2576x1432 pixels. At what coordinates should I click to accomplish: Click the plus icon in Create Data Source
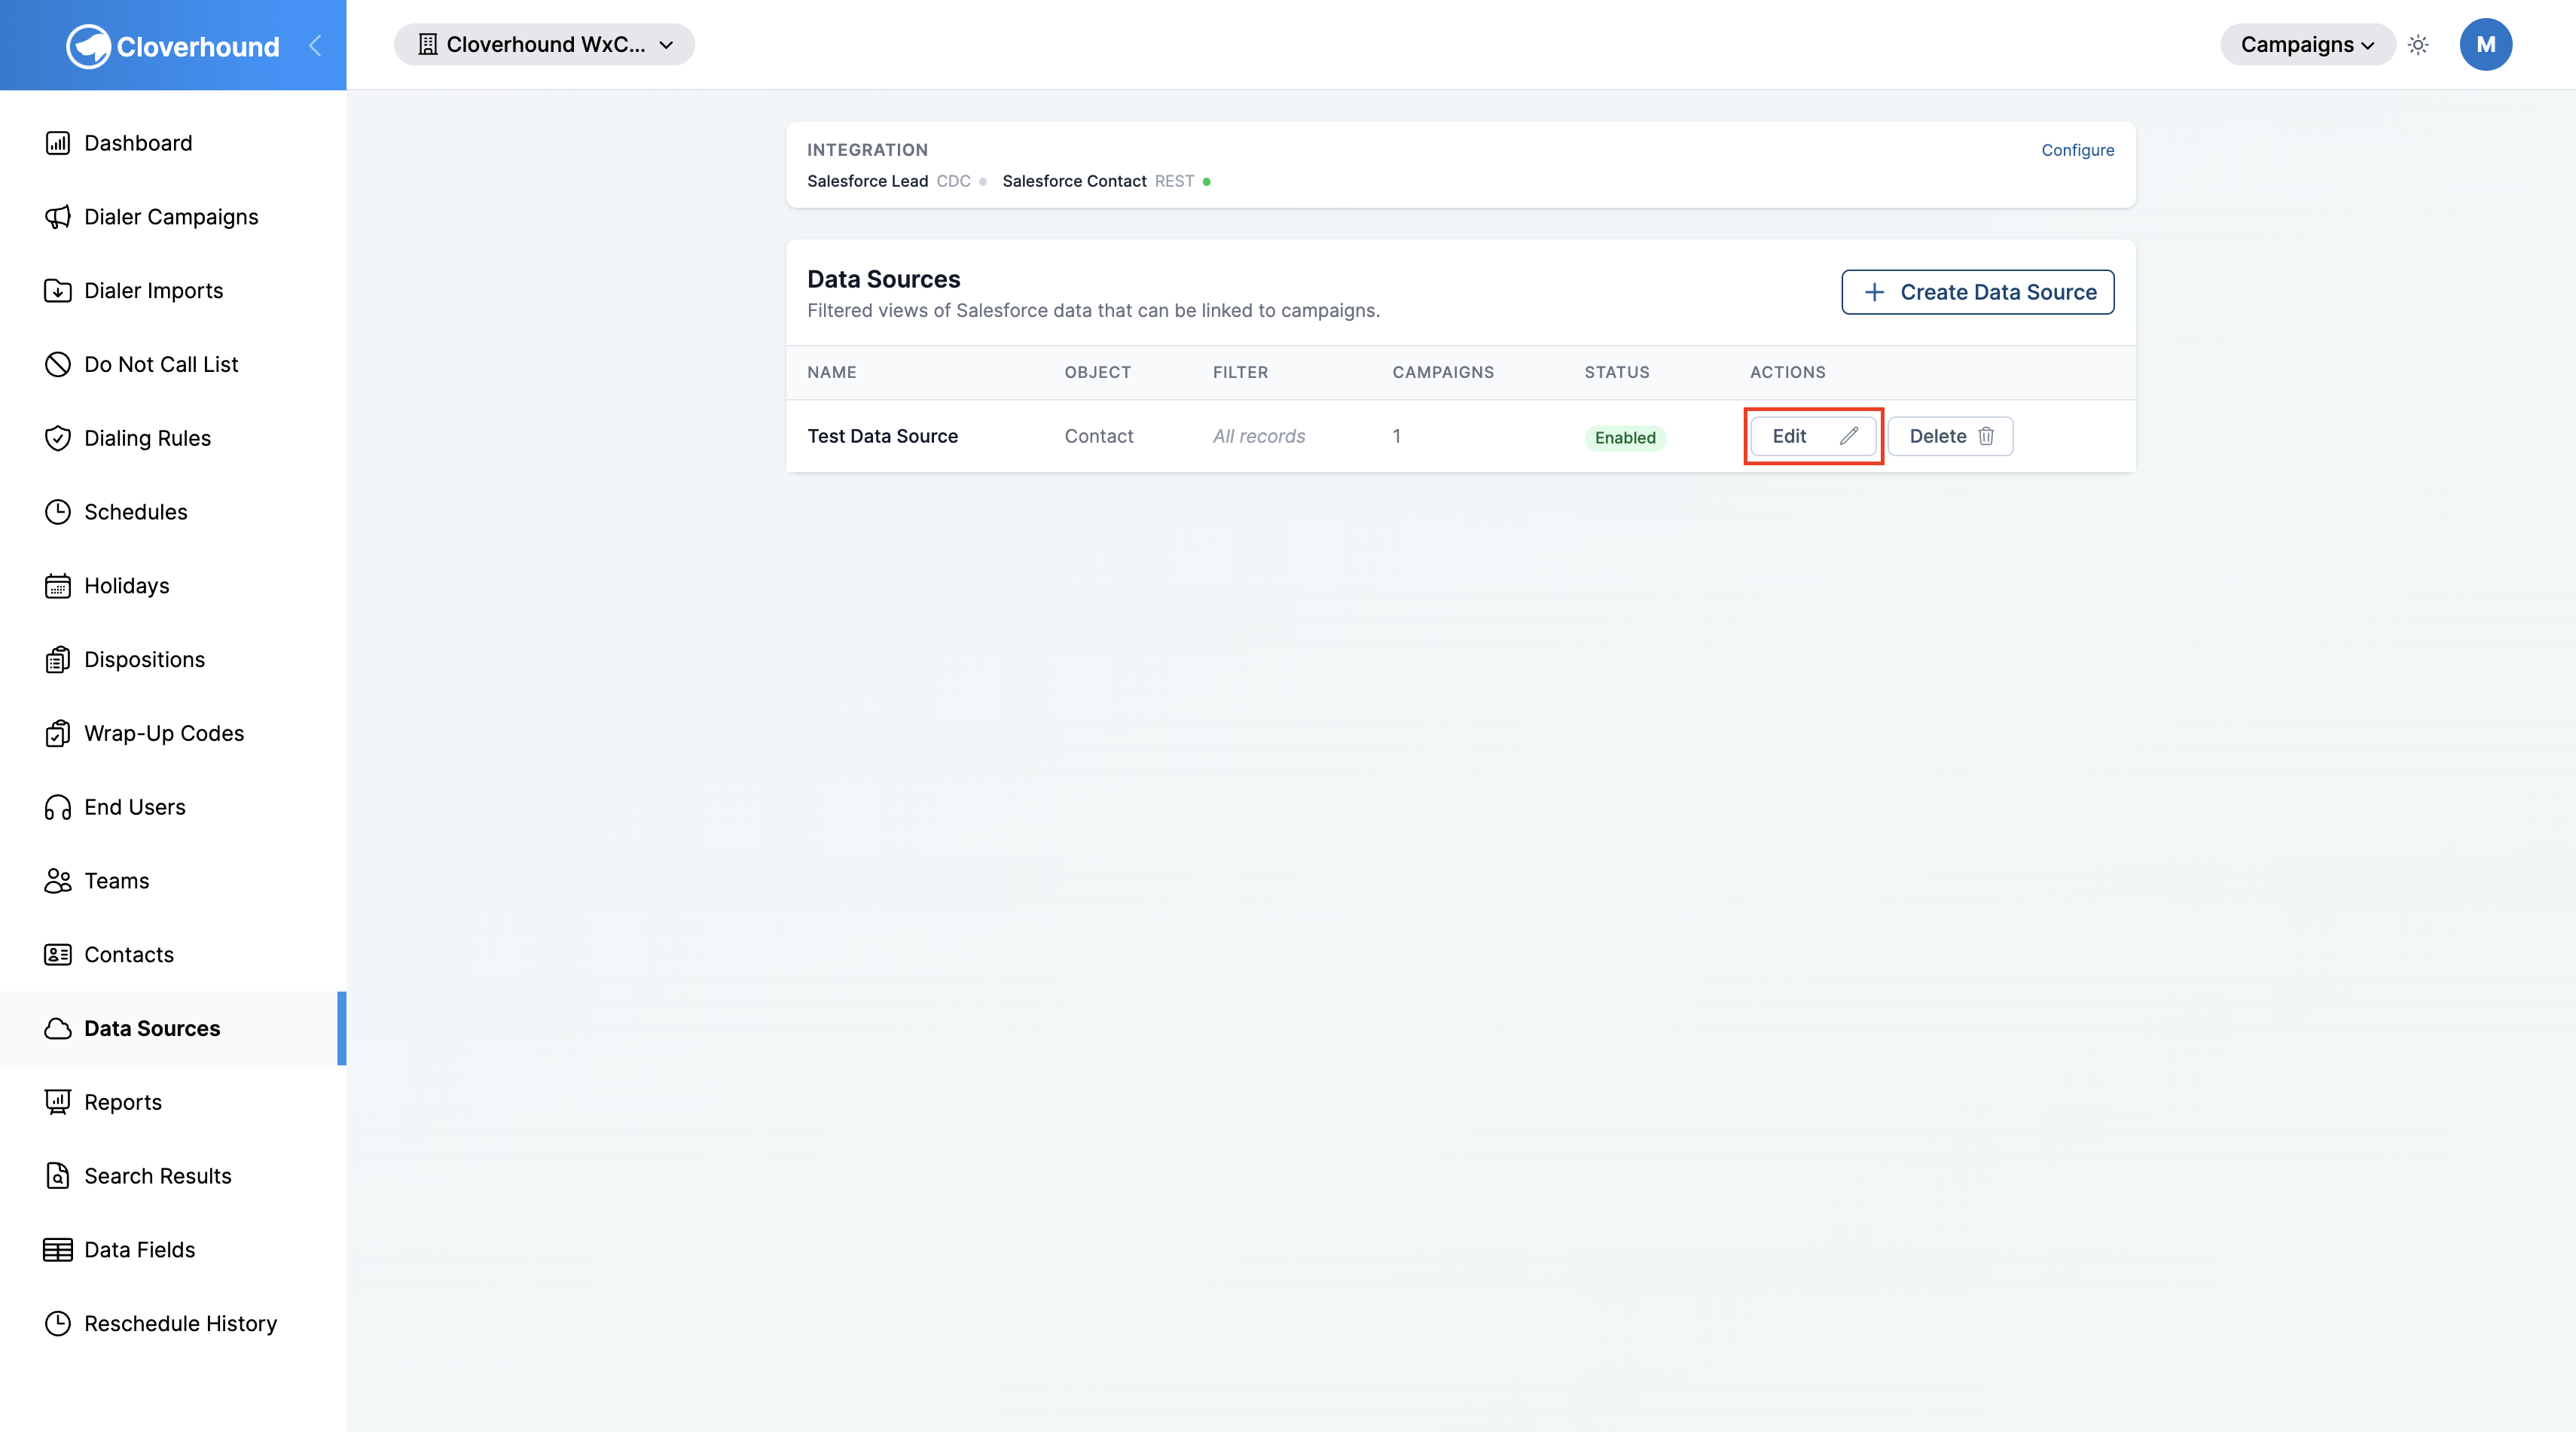1875,292
